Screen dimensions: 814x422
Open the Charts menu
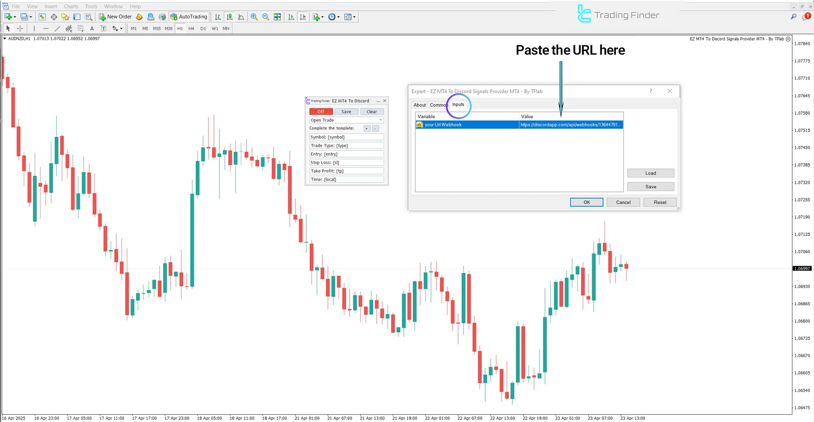point(71,6)
